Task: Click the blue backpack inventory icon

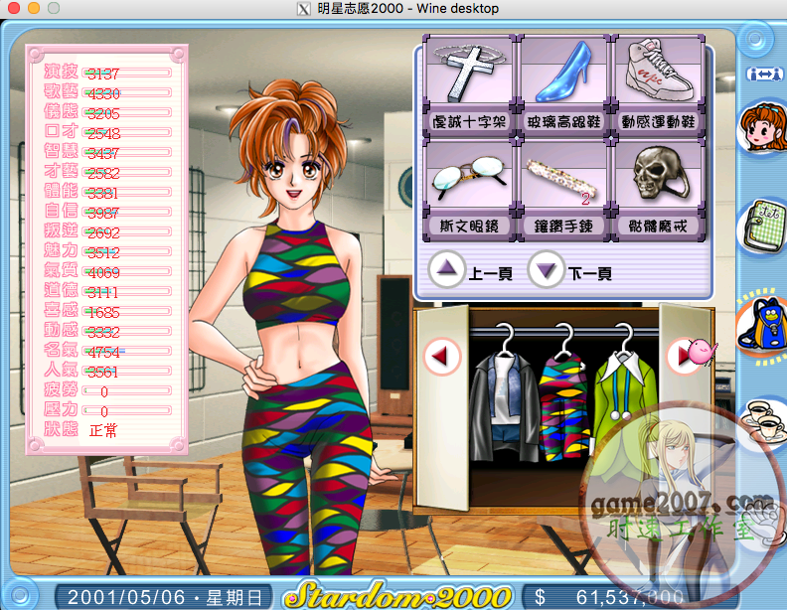Action: pos(761,323)
